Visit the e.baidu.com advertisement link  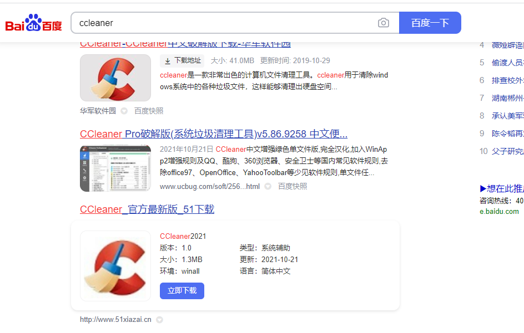[x=499, y=211]
